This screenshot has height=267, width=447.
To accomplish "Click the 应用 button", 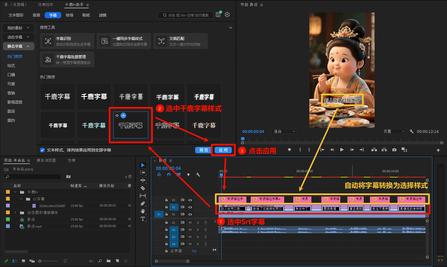I will point(223,150).
